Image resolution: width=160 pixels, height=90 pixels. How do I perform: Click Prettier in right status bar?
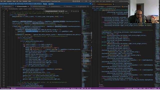tap(154, 88)
